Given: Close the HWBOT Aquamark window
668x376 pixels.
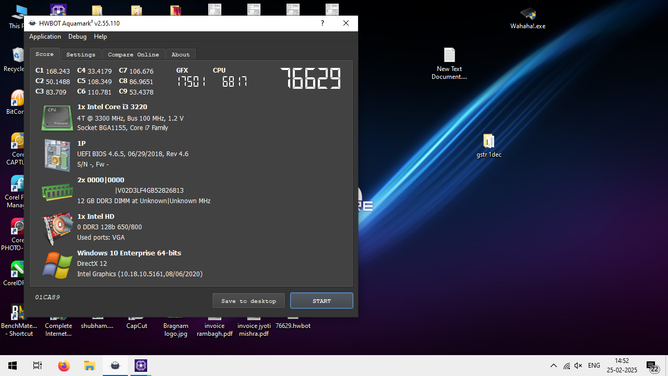Looking at the screenshot, I should click(x=346, y=23).
